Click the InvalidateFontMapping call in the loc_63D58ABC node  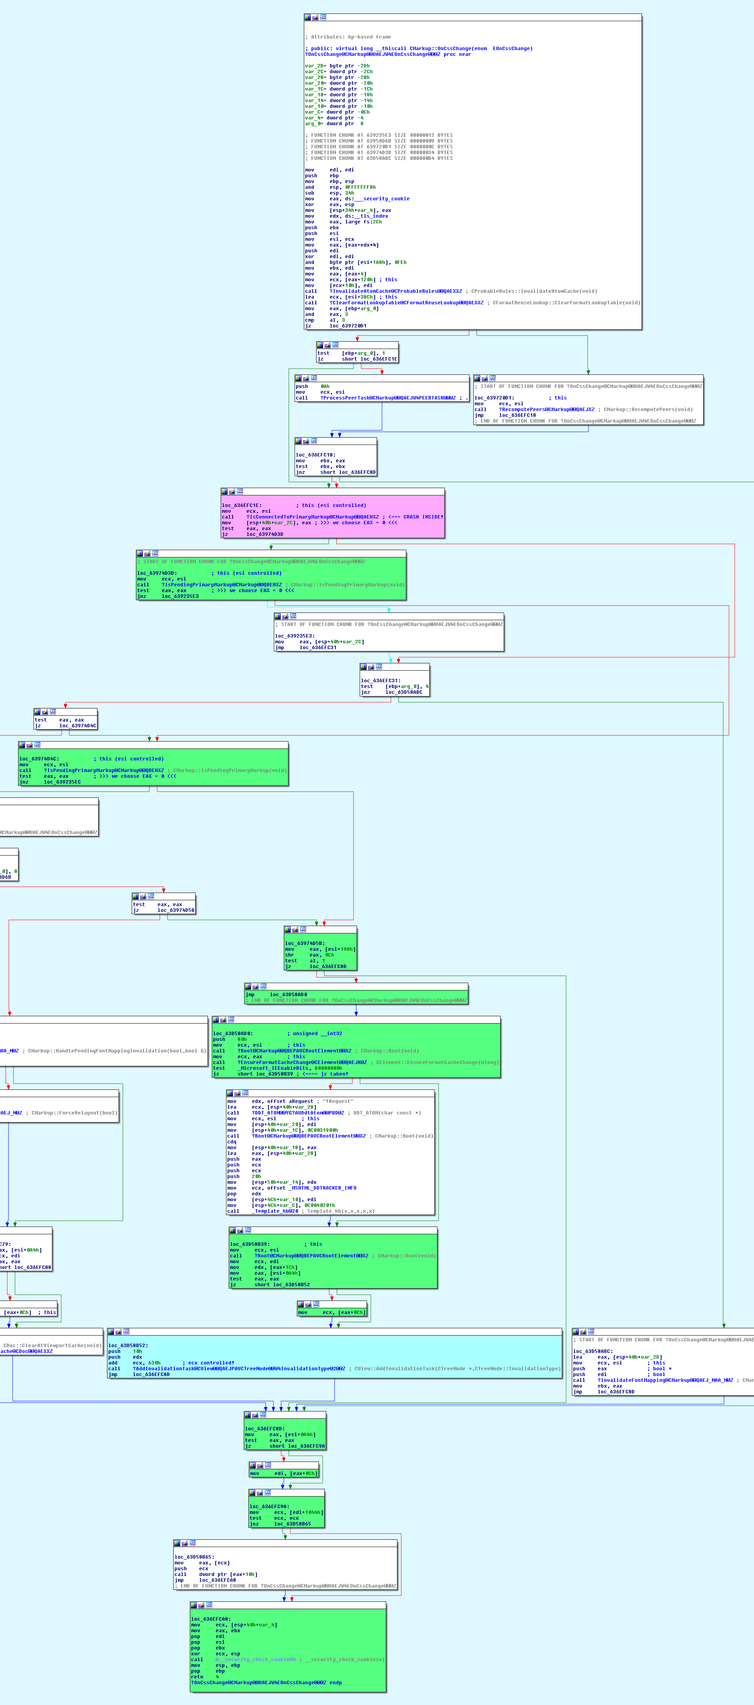pos(664,1380)
